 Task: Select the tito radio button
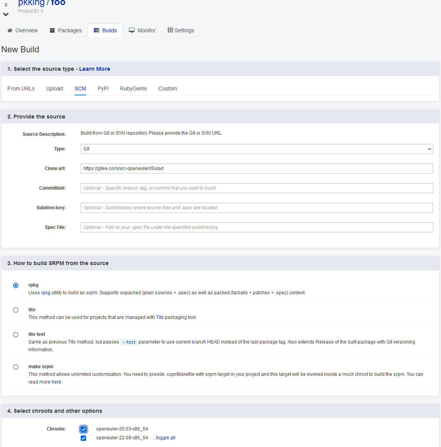[16, 310]
